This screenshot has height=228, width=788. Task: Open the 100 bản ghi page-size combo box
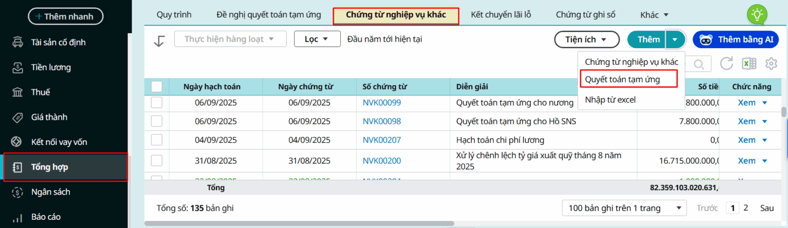pyautogui.click(x=624, y=208)
